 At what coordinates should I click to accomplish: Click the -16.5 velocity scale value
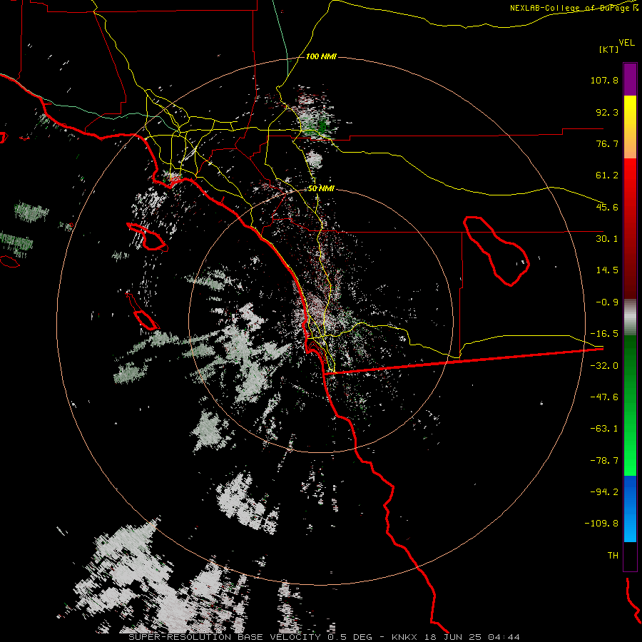pyautogui.click(x=604, y=334)
